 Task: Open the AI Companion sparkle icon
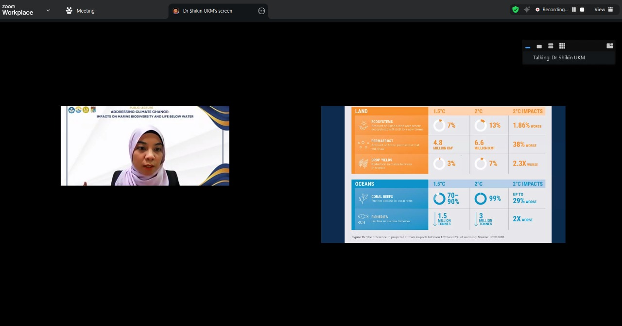[527, 10]
